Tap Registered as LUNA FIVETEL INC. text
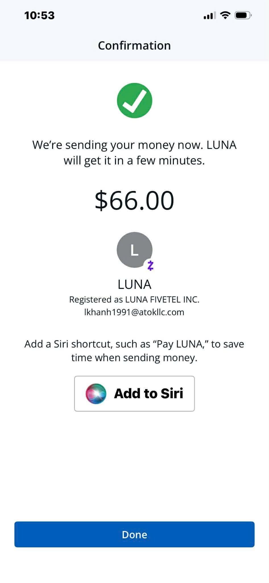This screenshot has height=583, width=269. (x=134, y=299)
